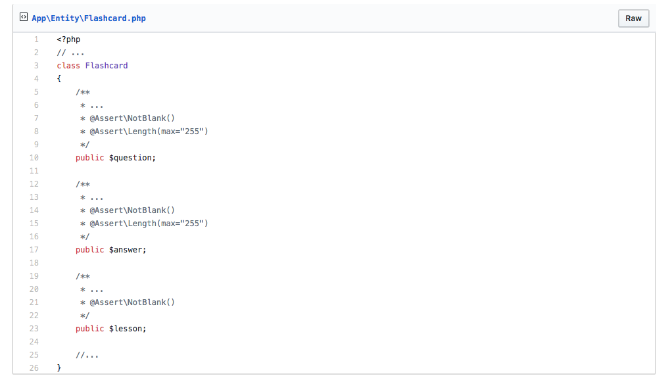The height and width of the screenshot is (380, 668).
Task: Click the @Assert\NotBlank() annotation on line 21
Action: click(x=132, y=302)
